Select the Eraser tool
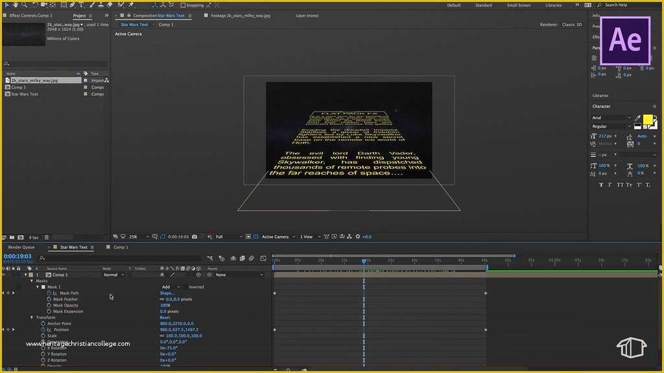Image resolution: width=664 pixels, height=373 pixels. point(110,5)
